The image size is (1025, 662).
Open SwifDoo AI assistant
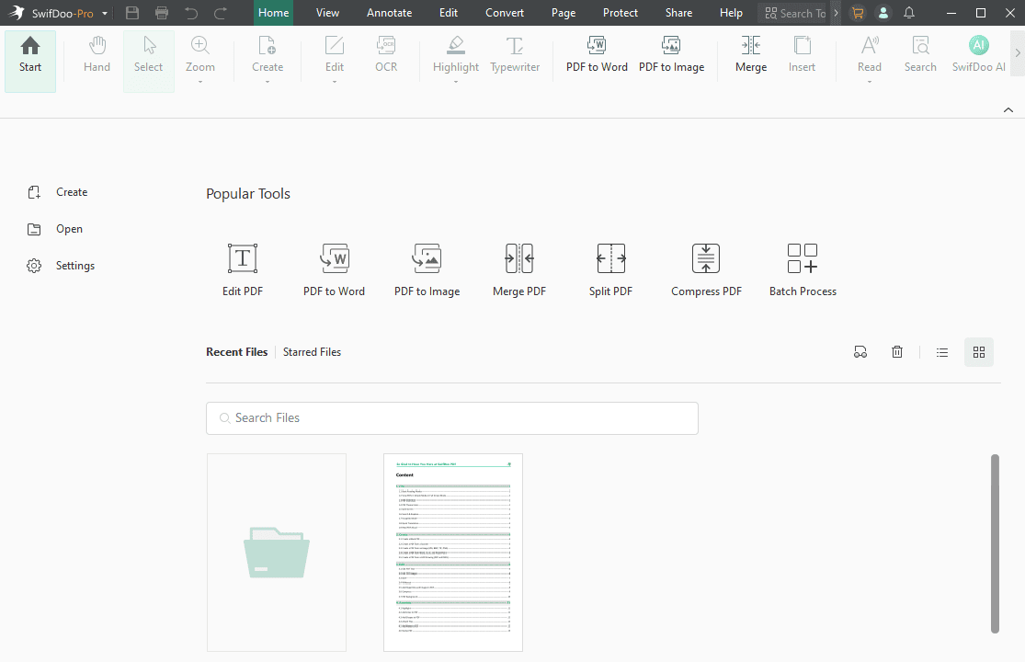[978, 53]
